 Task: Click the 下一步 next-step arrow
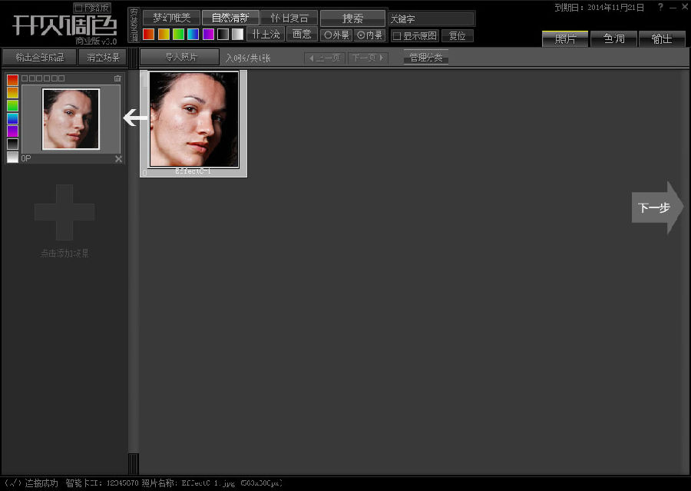[x=656, y=207]
